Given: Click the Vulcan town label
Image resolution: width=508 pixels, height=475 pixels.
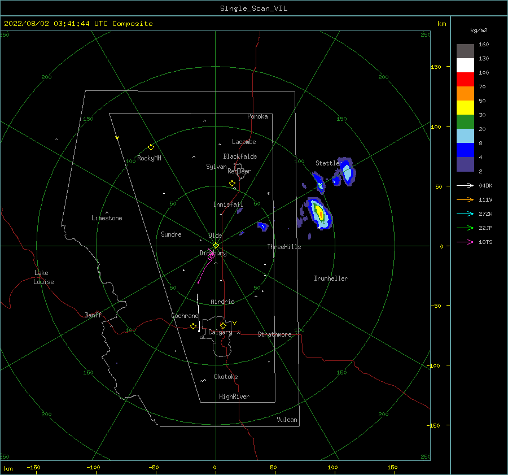Looking at the screenshot, I should tap(287, 420).
